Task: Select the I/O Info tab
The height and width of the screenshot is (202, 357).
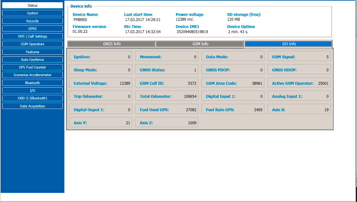Action: click(x=288, y=44)
